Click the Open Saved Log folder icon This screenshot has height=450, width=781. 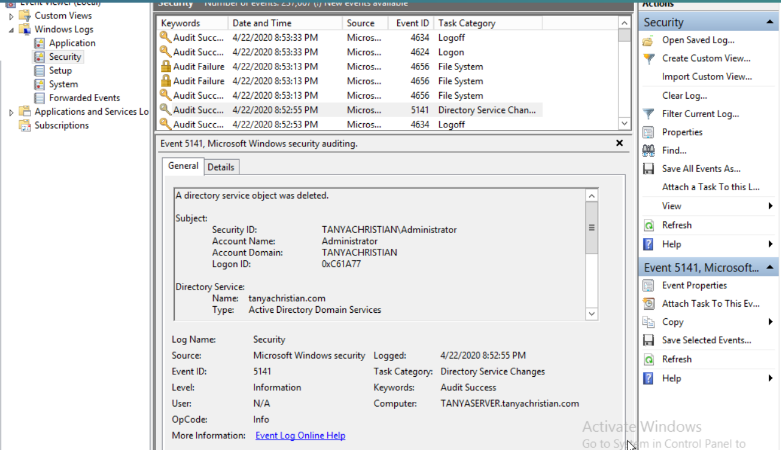[648, 40]
